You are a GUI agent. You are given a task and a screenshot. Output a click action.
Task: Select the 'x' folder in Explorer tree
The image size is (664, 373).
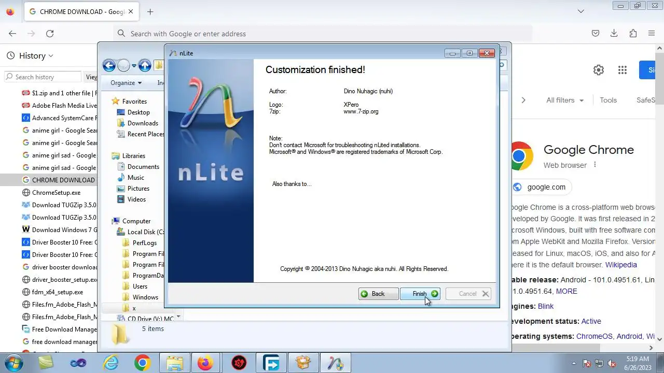tap(133, 308)
